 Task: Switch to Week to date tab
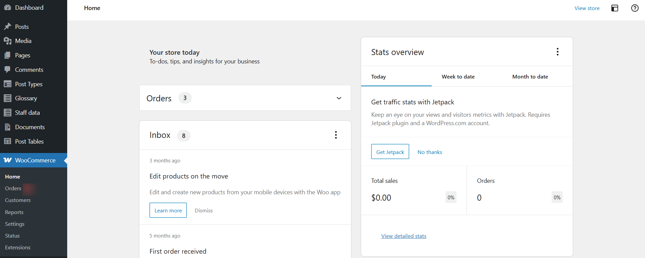click(x=467, y=76)
